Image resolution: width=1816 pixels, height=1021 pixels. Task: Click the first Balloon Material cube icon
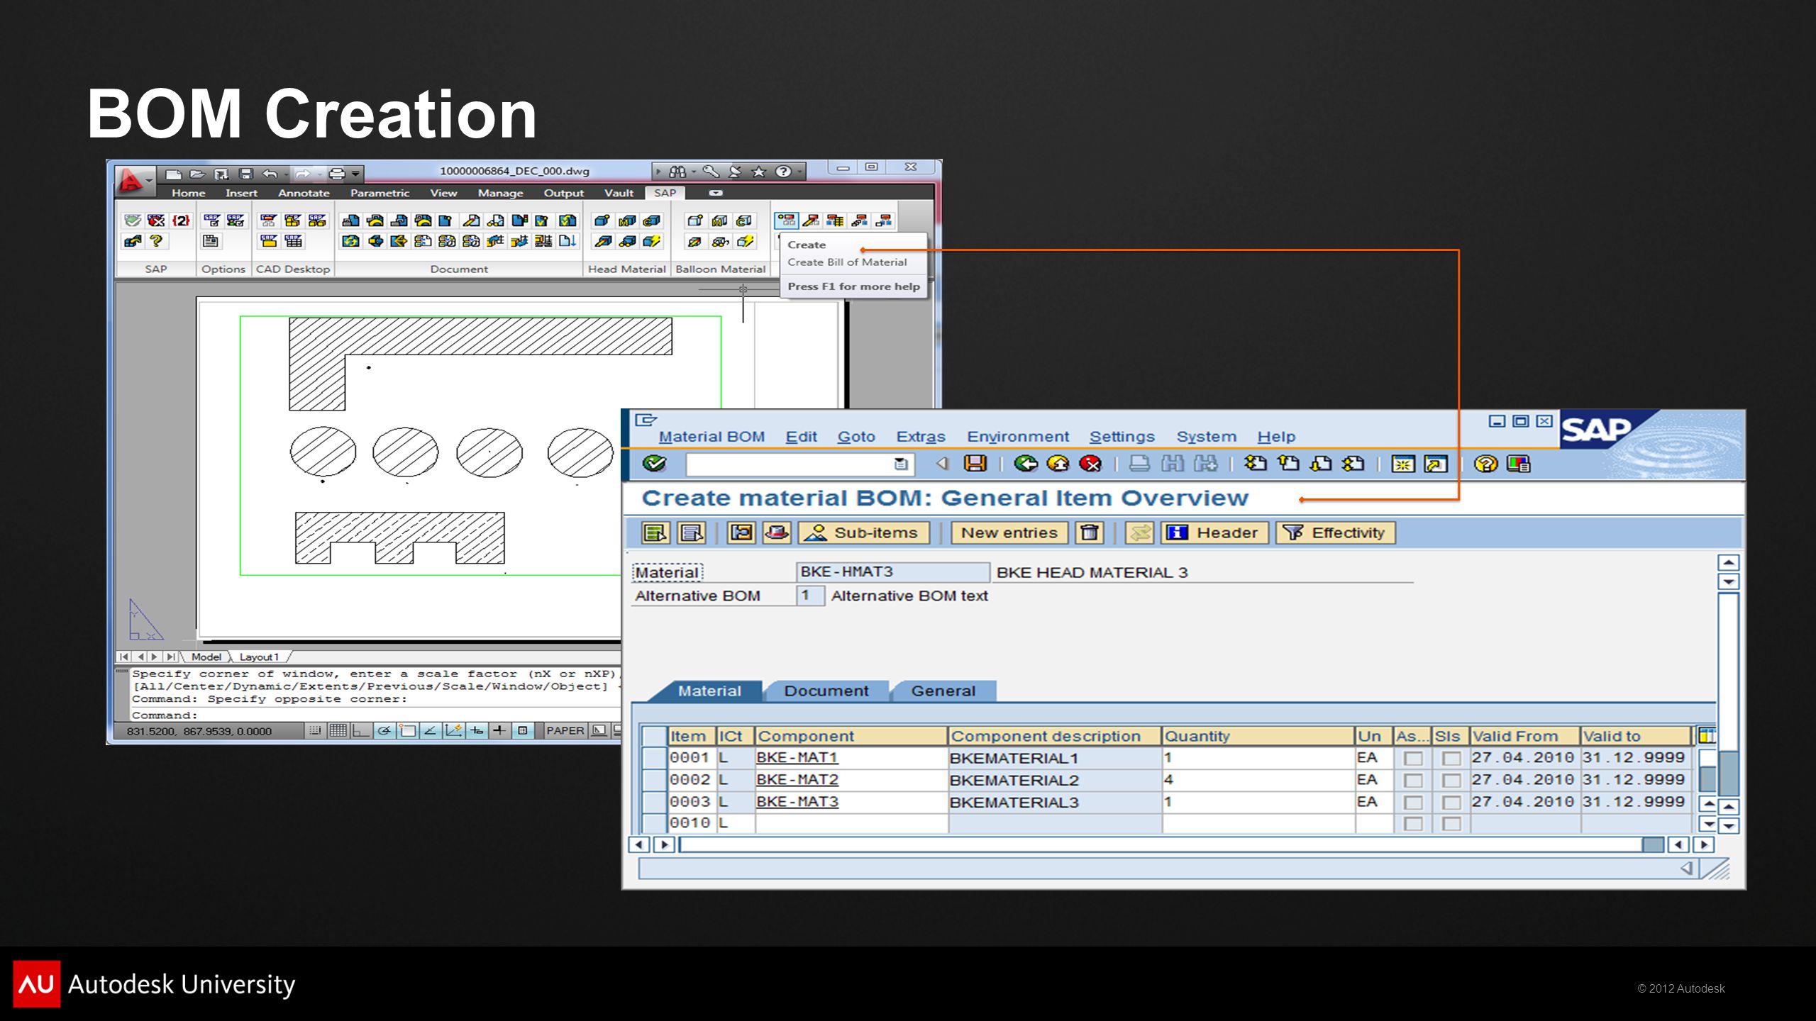coord(695,221)
